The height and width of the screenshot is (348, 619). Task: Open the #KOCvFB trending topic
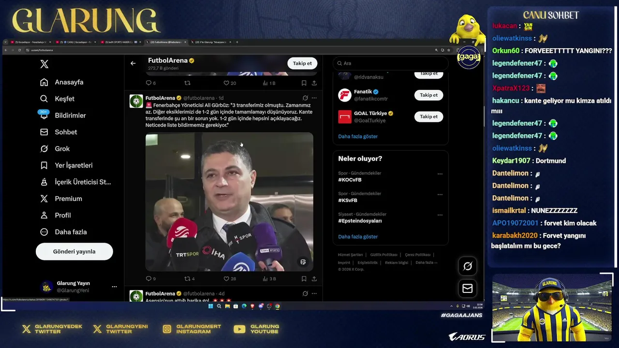point(350,180)
